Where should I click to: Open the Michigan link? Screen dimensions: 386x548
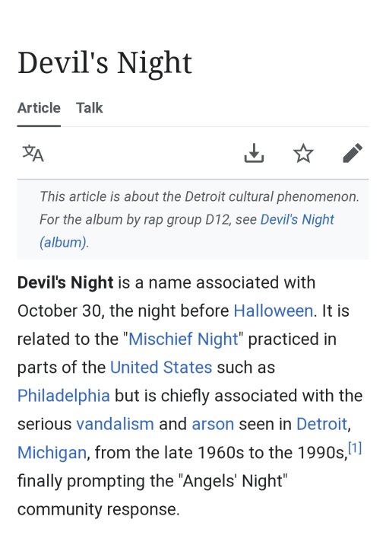click(x=52, y=453)
